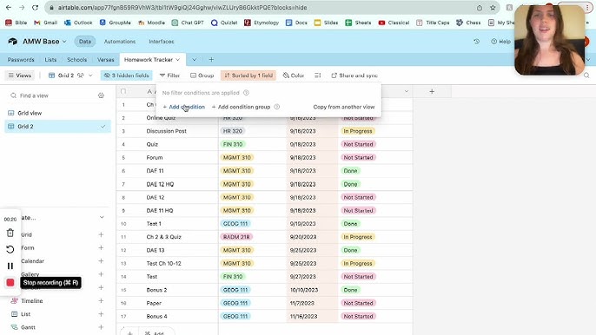Click filter info question icon
596x335 pixels.
click(x=247, y=93)
